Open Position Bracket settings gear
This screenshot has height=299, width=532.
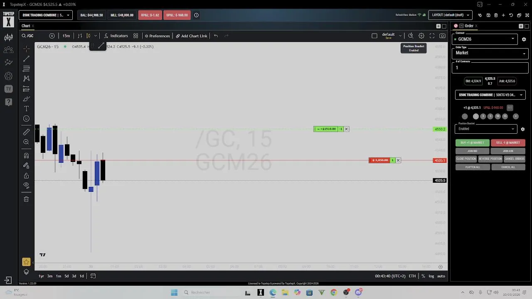(x=523, y=129)
